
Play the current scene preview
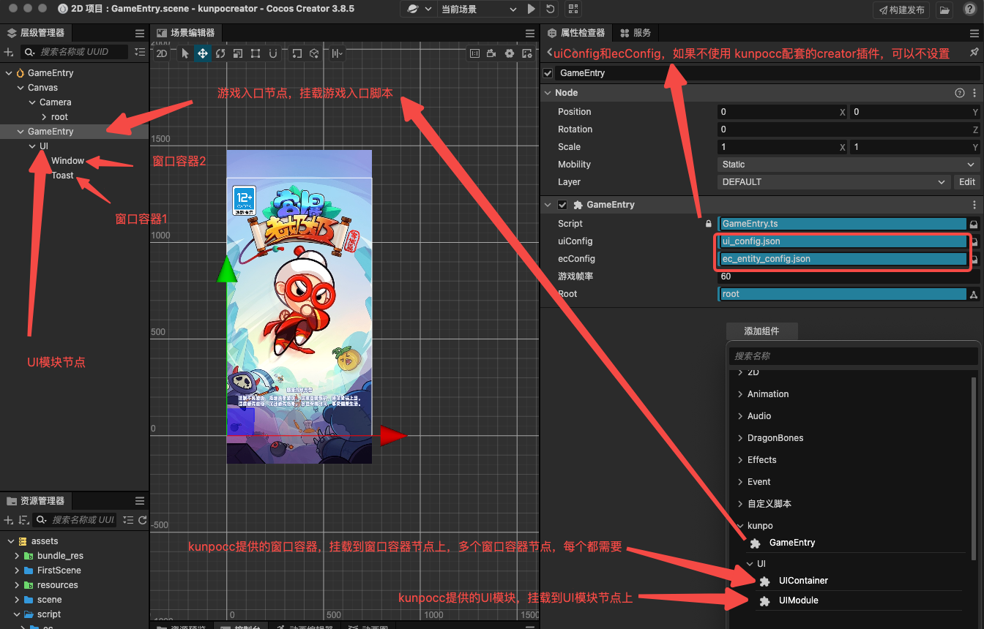coord(532,10)
